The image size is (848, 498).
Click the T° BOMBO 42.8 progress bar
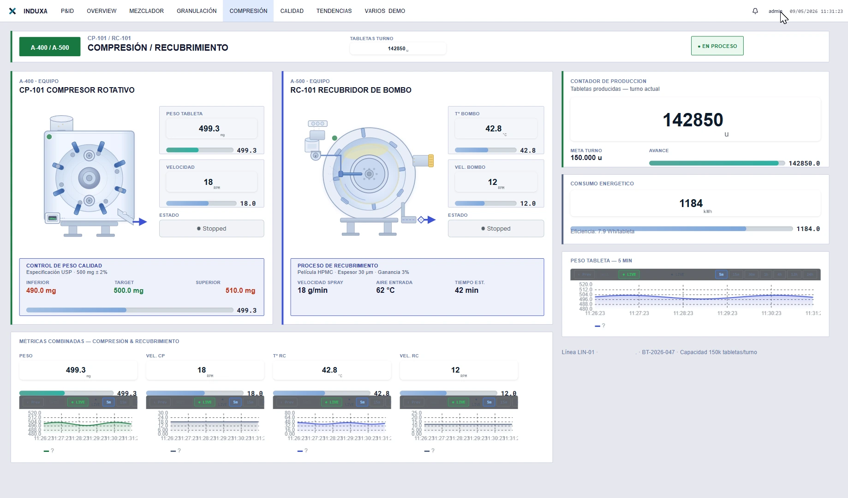[485, 150]
